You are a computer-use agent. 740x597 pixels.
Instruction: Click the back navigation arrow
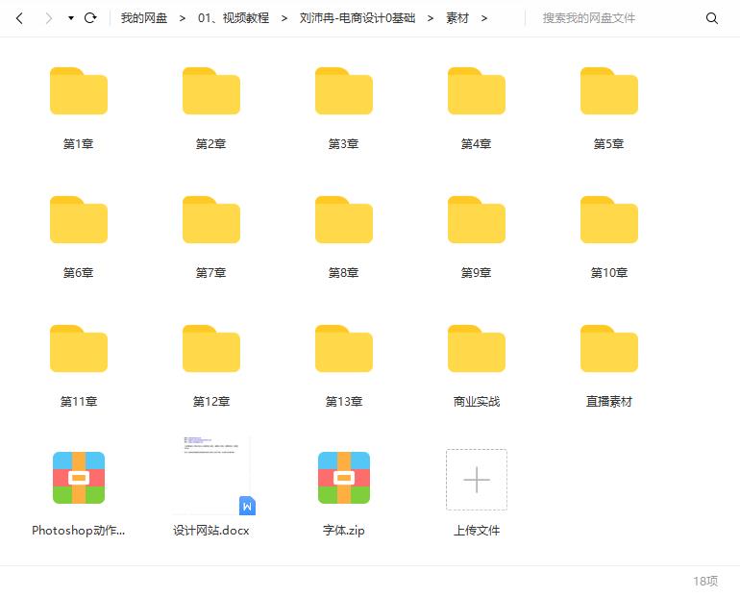click(x=19, y=18)
